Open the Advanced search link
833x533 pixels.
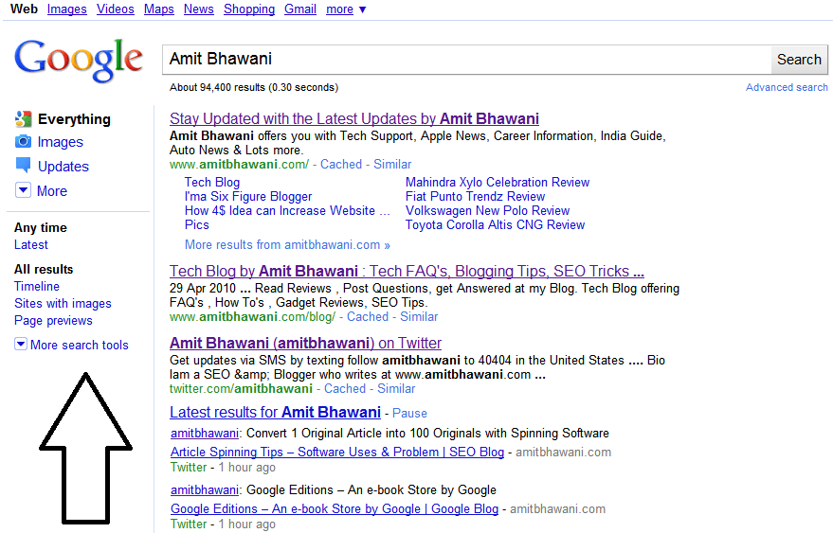(787, 87)
